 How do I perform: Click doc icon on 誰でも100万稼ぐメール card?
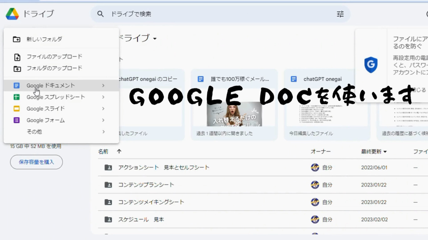click(x=201, y=79)
